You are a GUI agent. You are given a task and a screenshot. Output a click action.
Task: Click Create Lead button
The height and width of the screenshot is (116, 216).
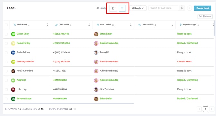click(x=202, y=8)
